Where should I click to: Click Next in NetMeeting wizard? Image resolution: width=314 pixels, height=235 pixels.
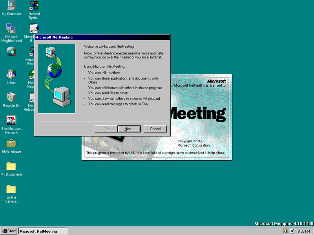(x=129, y=129)
